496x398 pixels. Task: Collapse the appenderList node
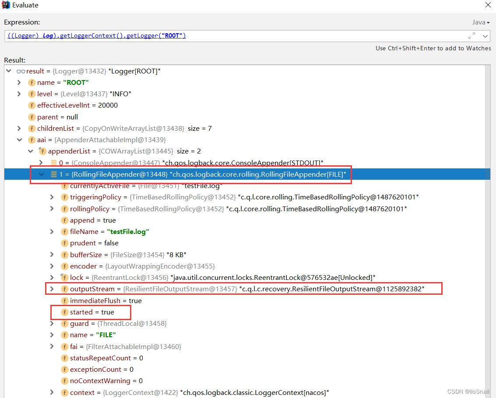[31, 151]
